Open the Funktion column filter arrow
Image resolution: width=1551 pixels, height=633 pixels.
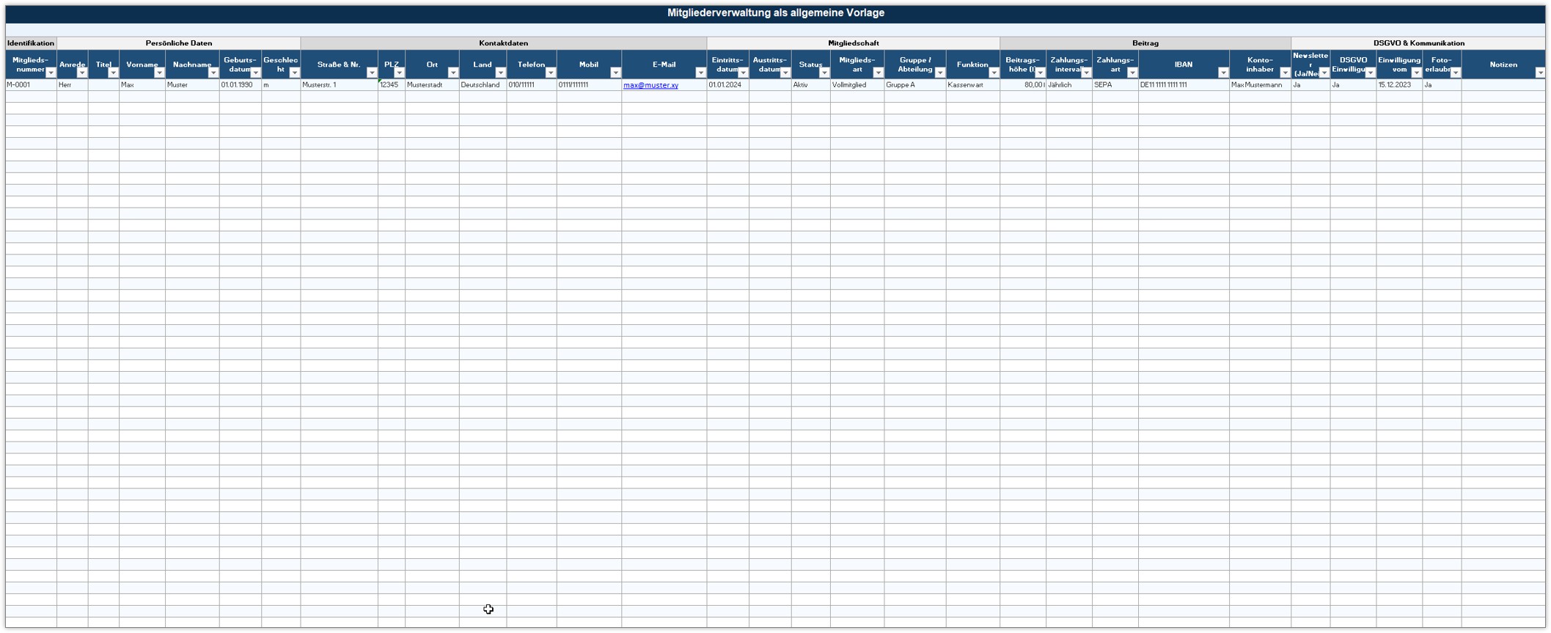(994, 73)
